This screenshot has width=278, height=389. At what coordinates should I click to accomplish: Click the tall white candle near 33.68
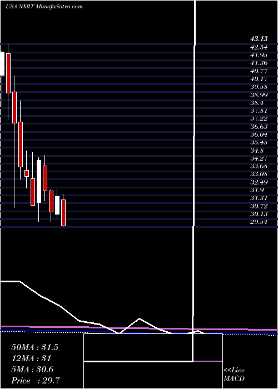39,181
